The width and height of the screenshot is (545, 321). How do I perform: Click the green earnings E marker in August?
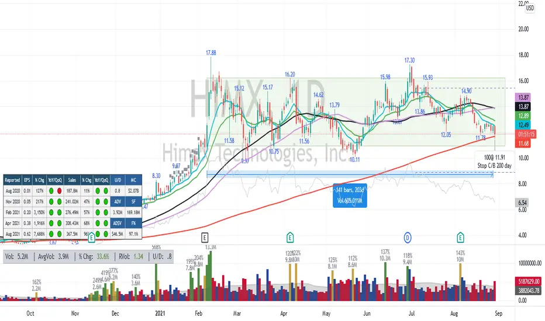460,238
